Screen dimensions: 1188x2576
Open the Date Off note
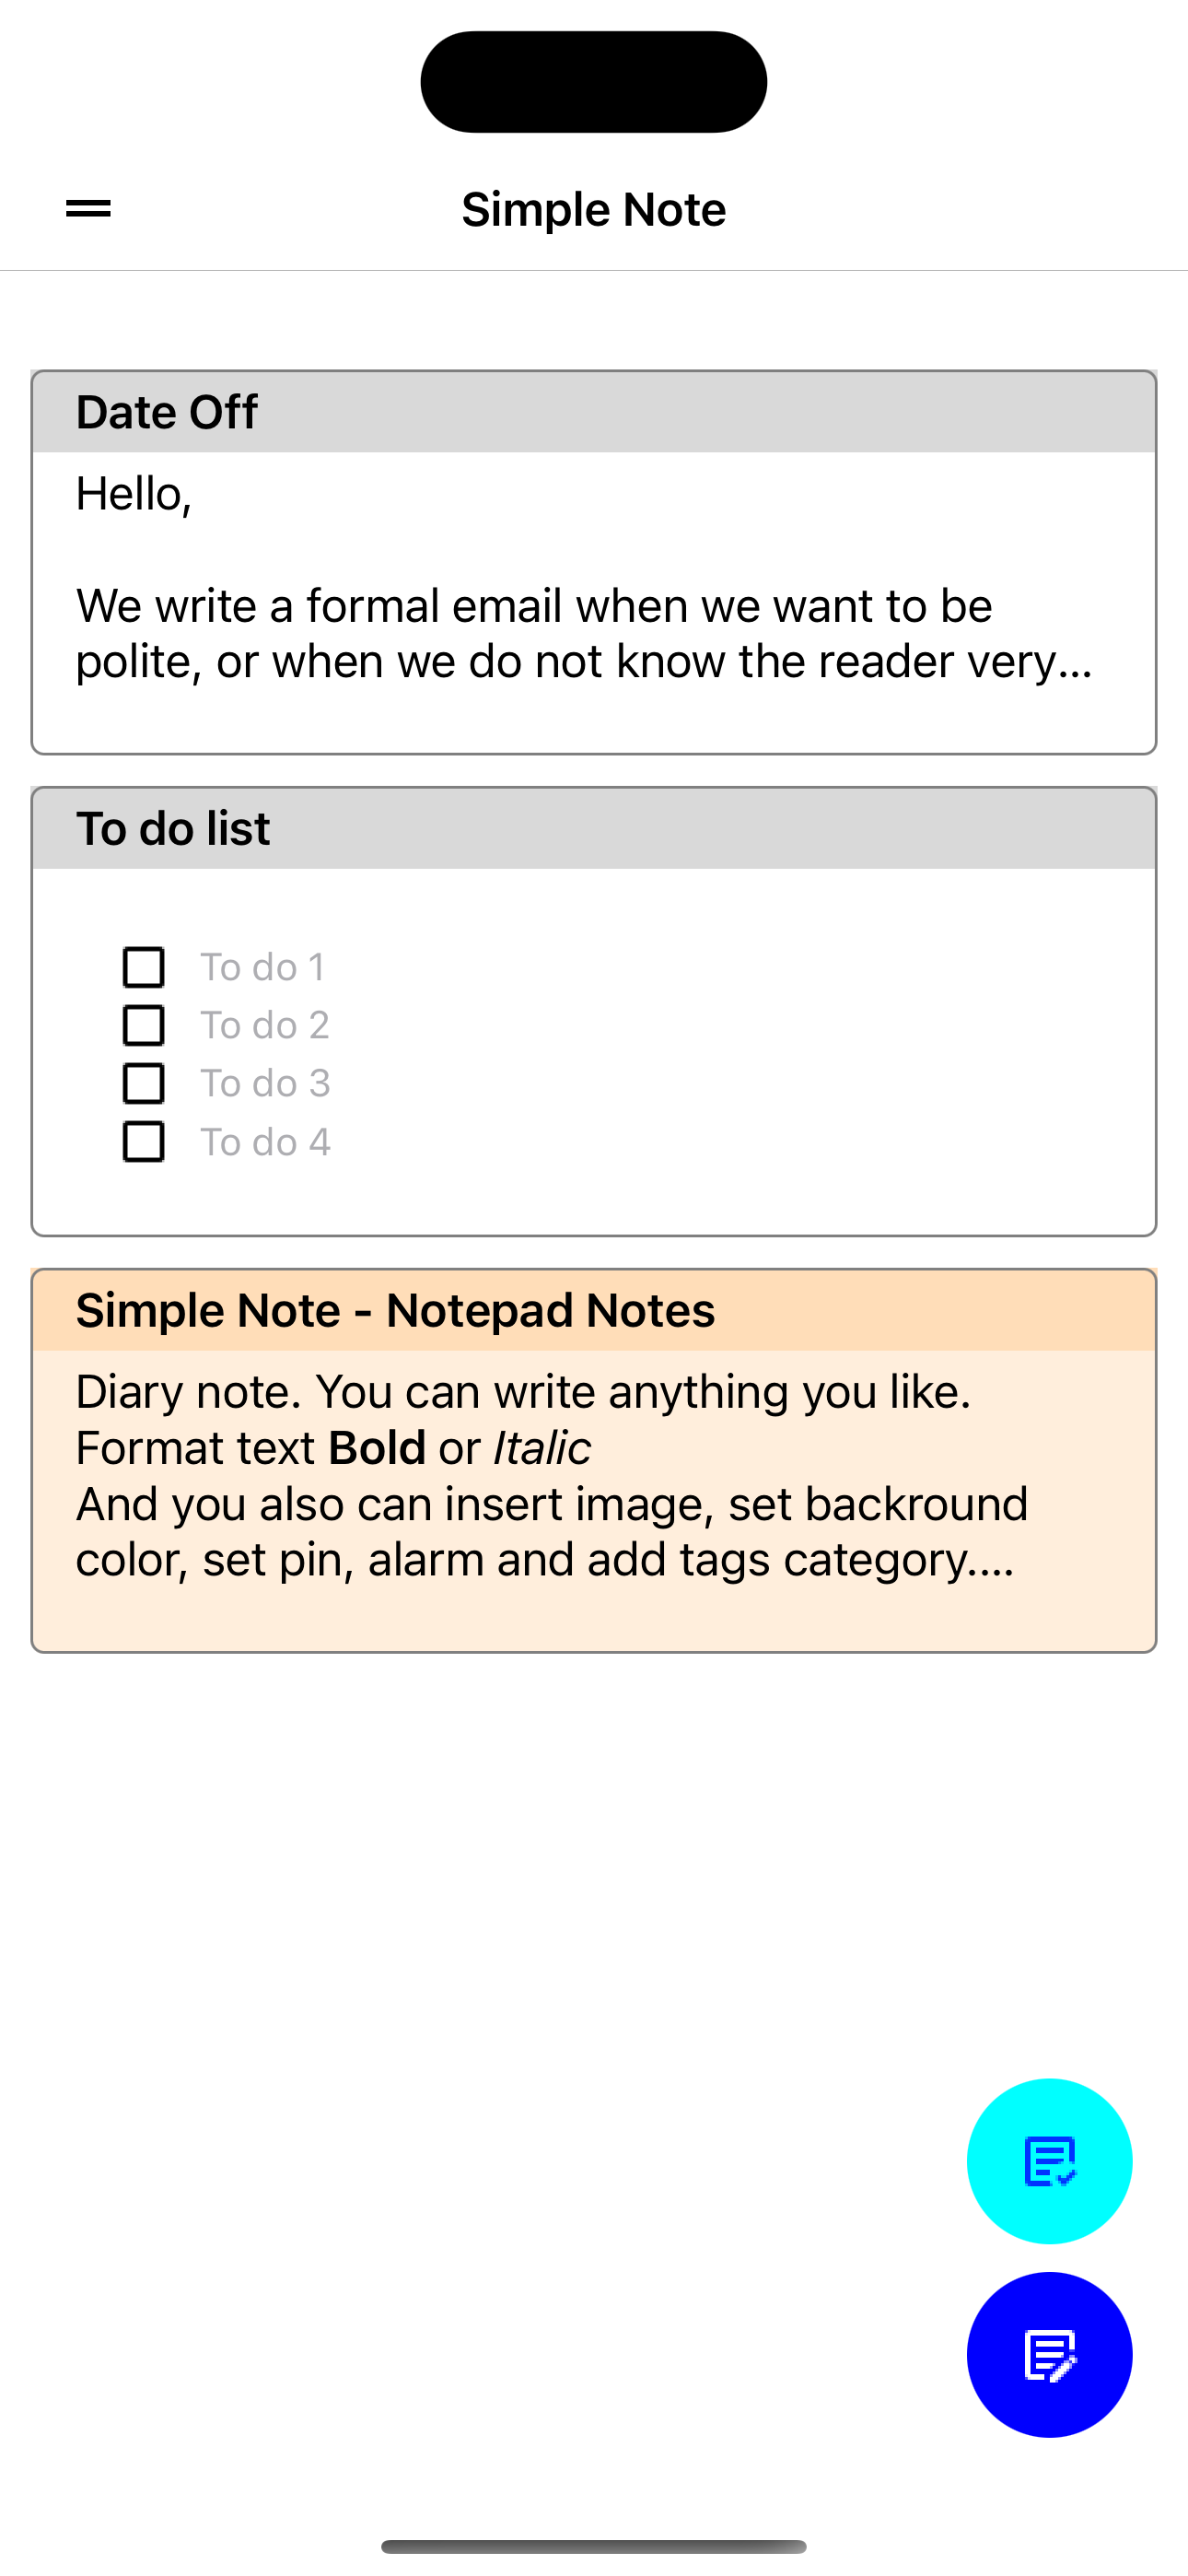click(593, 560)
